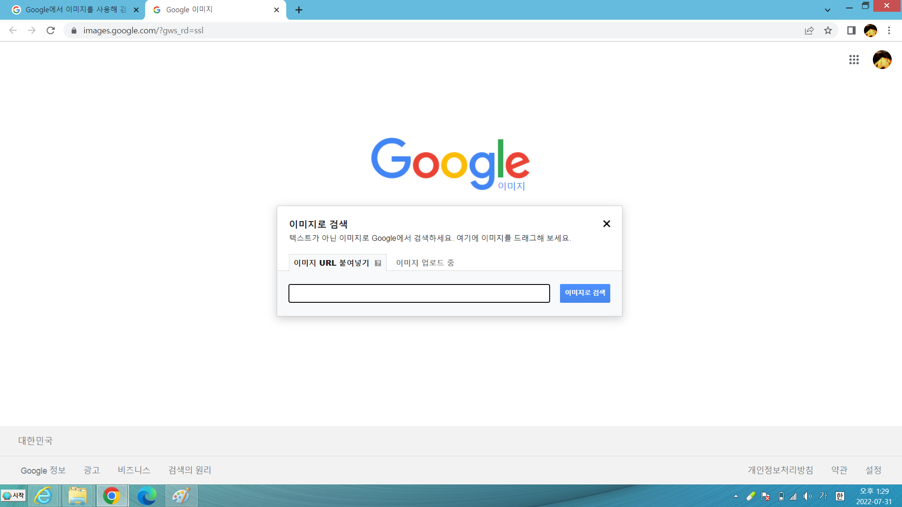
Task: Expand the tab search dropdown
Action: 828,10
